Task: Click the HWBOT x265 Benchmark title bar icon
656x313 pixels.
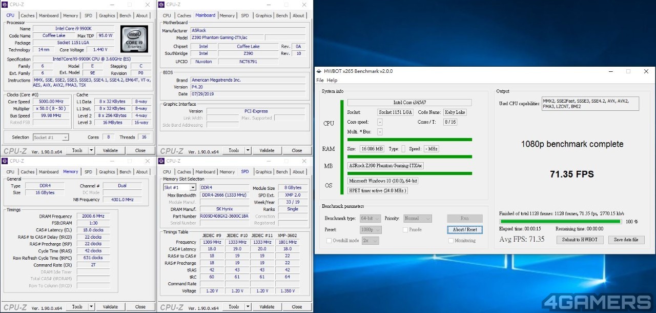Action: 320,71
